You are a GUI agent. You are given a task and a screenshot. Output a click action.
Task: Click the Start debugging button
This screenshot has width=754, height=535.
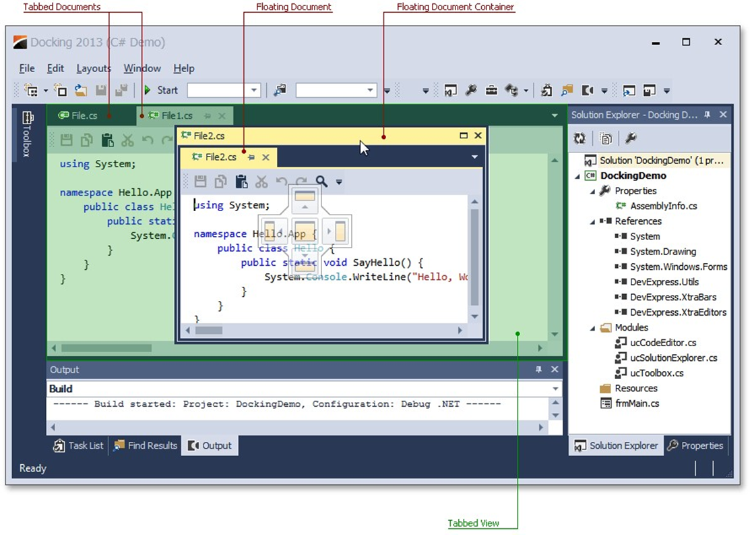pos(160,90)
